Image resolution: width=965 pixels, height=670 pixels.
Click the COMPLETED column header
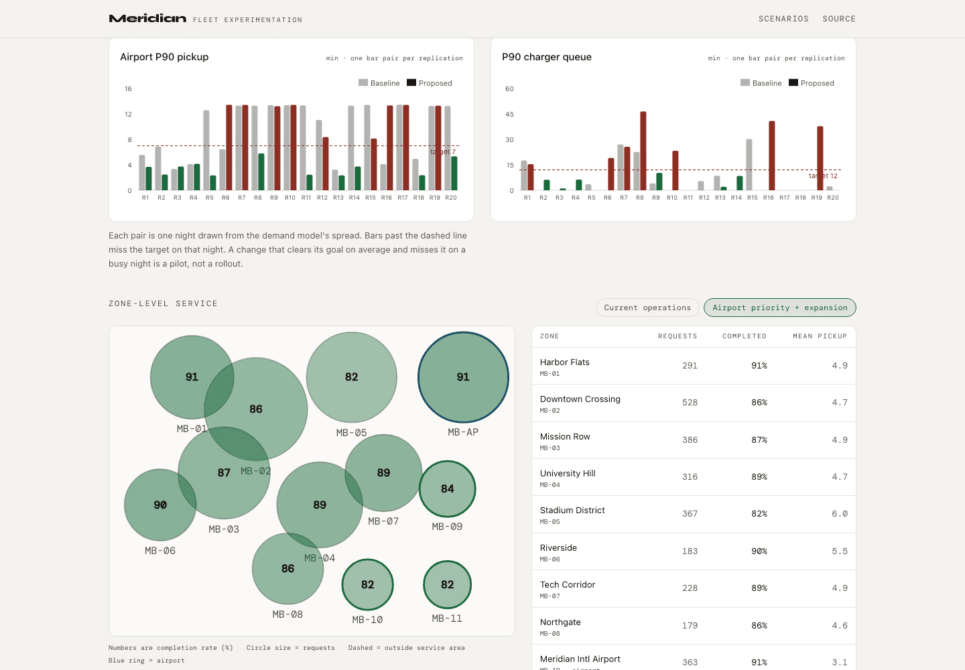pos(745,336)
